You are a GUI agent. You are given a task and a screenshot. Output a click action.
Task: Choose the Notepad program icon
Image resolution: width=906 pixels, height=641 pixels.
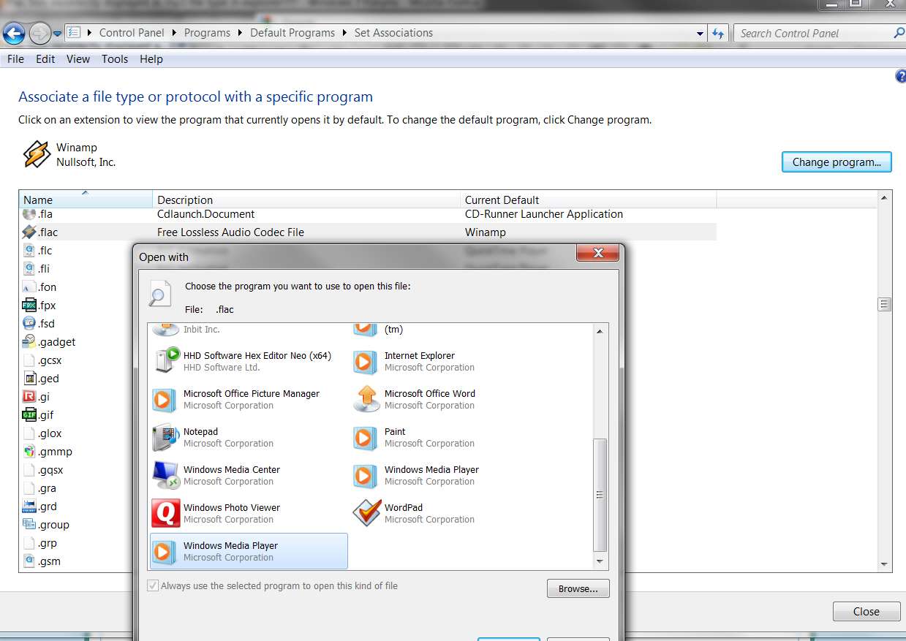pyautogui.click(x=165, y=437)
